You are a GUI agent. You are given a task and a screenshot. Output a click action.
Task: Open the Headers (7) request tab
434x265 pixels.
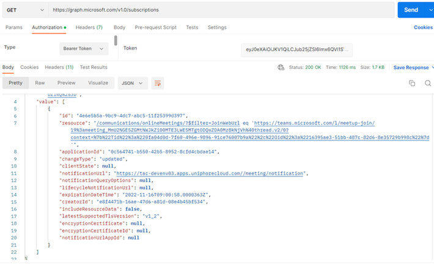(x=89, y=27)
